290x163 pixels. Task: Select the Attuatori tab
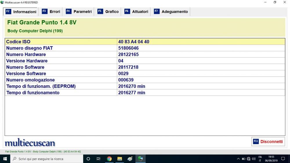(x=136, y=12)
